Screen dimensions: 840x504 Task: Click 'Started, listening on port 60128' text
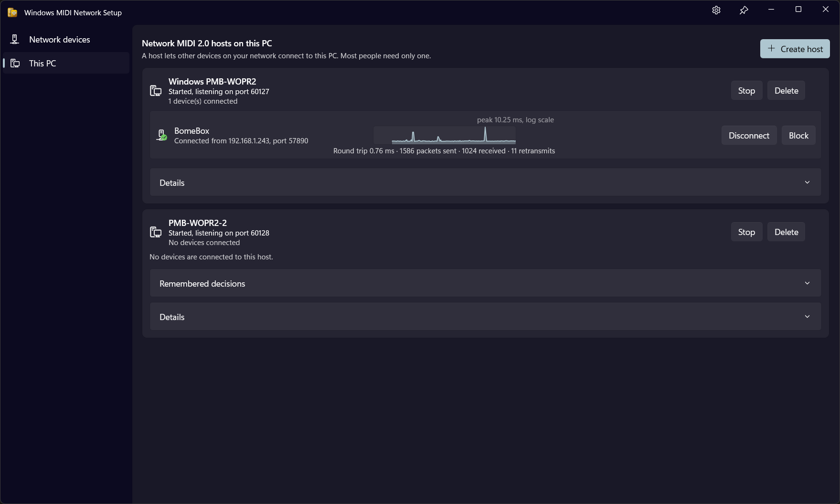(x=219, y=233)
